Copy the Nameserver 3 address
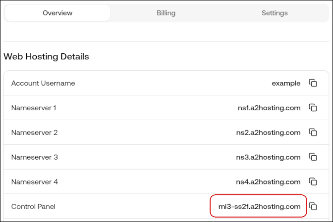This screenshot has height=222, width=333. [x=313, y=157]
